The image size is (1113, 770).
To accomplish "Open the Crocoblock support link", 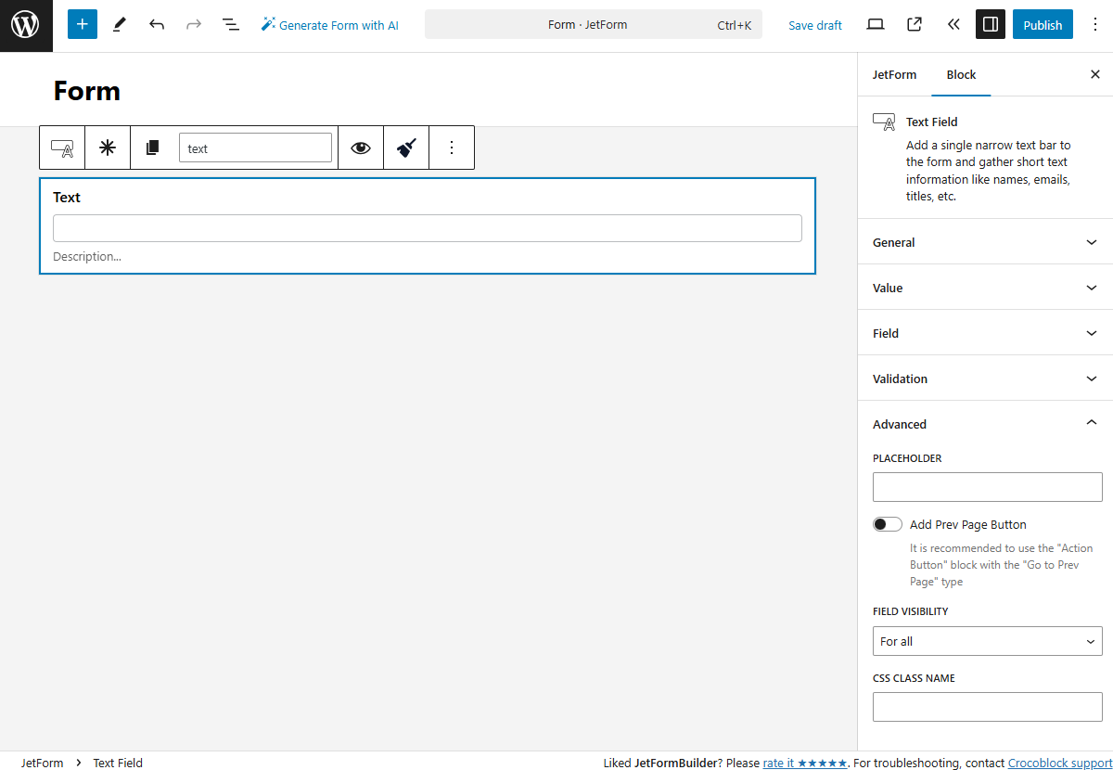I will pos(1060,763).
